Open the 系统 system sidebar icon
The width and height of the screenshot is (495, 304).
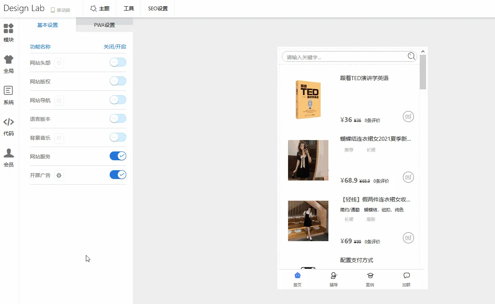click(x=8, y=91)
